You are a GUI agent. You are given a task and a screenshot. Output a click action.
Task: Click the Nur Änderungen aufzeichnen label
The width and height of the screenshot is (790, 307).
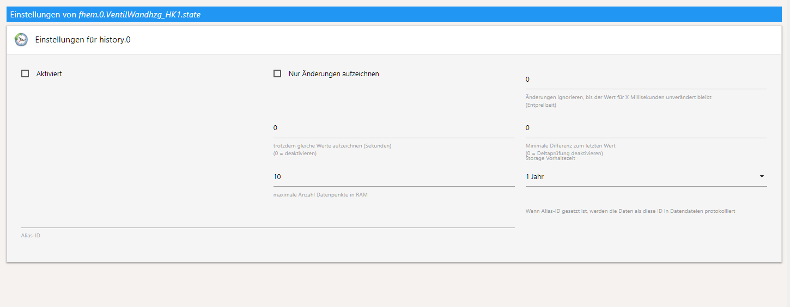[333, 73]
